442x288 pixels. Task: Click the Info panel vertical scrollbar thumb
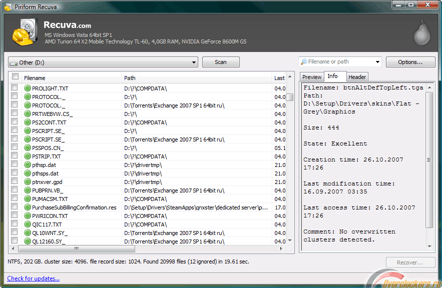pos(429,160)
